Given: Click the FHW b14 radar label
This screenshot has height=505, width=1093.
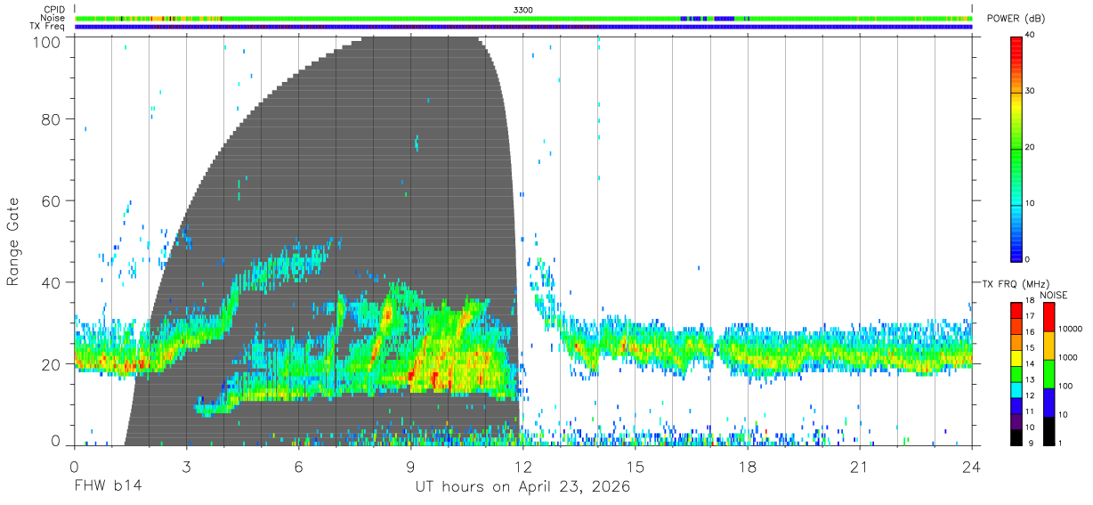Looking at the screenshot, I should pos(107,487).
